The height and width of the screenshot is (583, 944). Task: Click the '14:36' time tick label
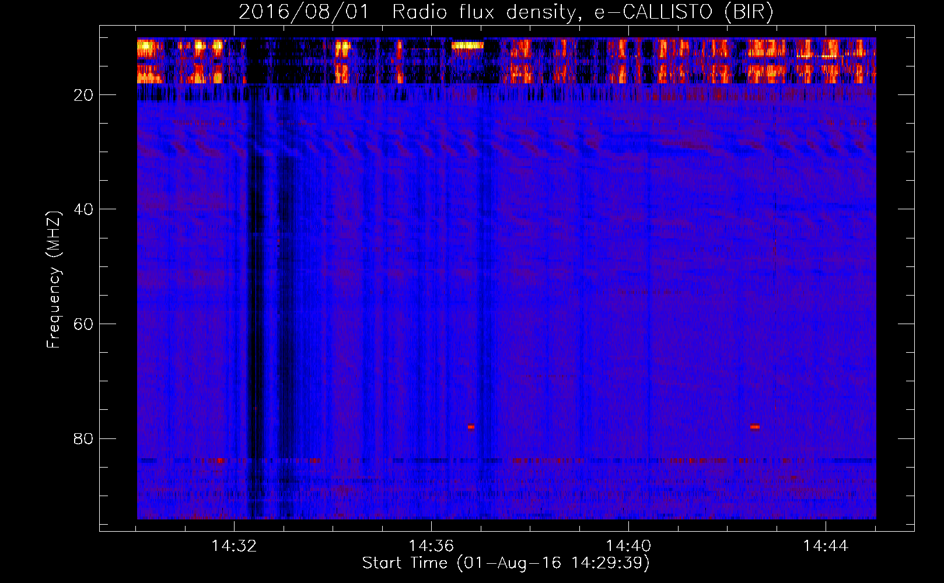point(431,546)
